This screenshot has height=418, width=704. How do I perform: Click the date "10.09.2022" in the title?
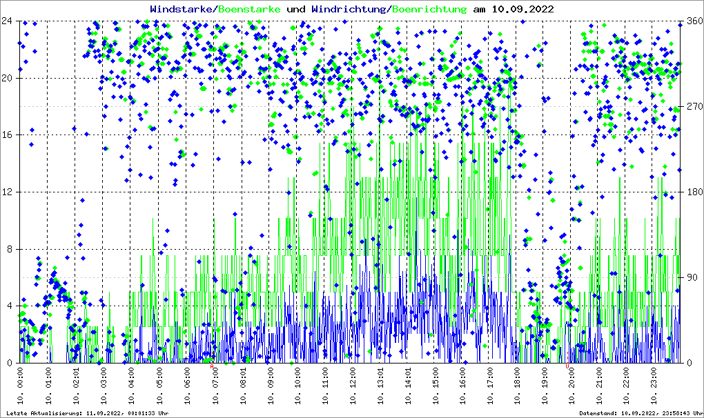point(522,9)
